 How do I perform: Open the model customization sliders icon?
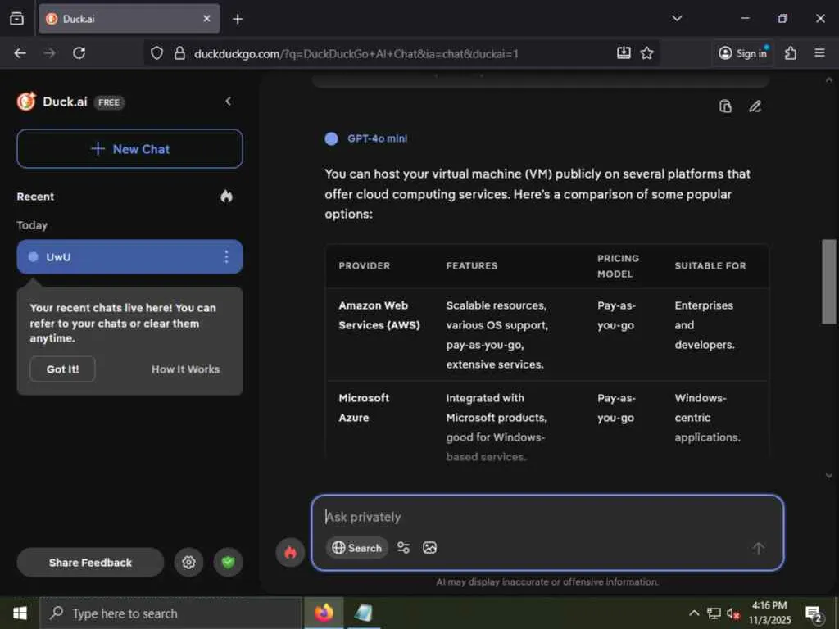coord(403,548)
